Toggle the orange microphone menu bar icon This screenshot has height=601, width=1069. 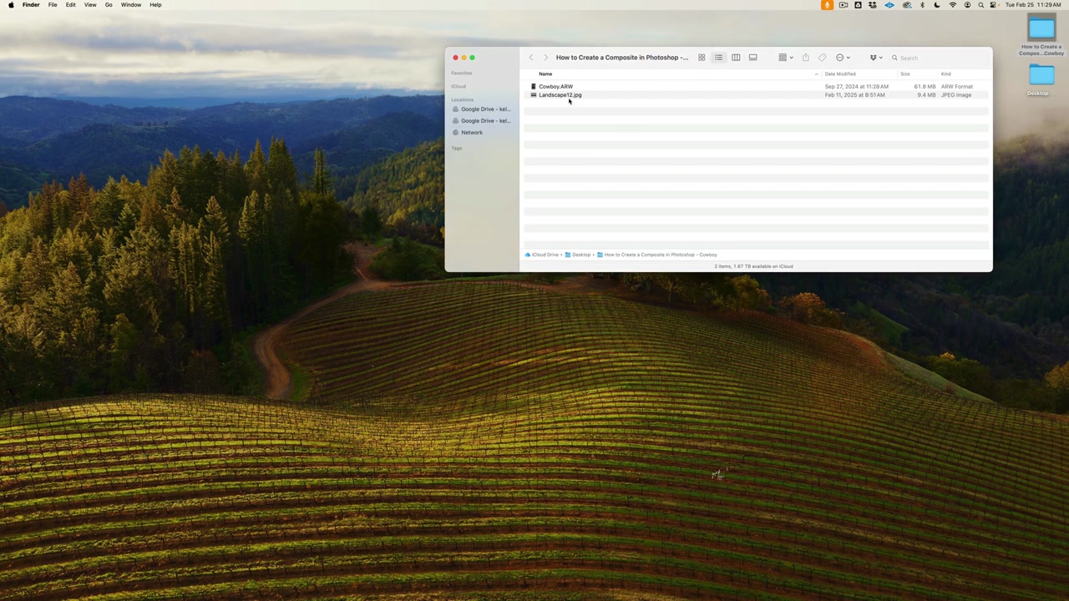[x=828, y=5]
